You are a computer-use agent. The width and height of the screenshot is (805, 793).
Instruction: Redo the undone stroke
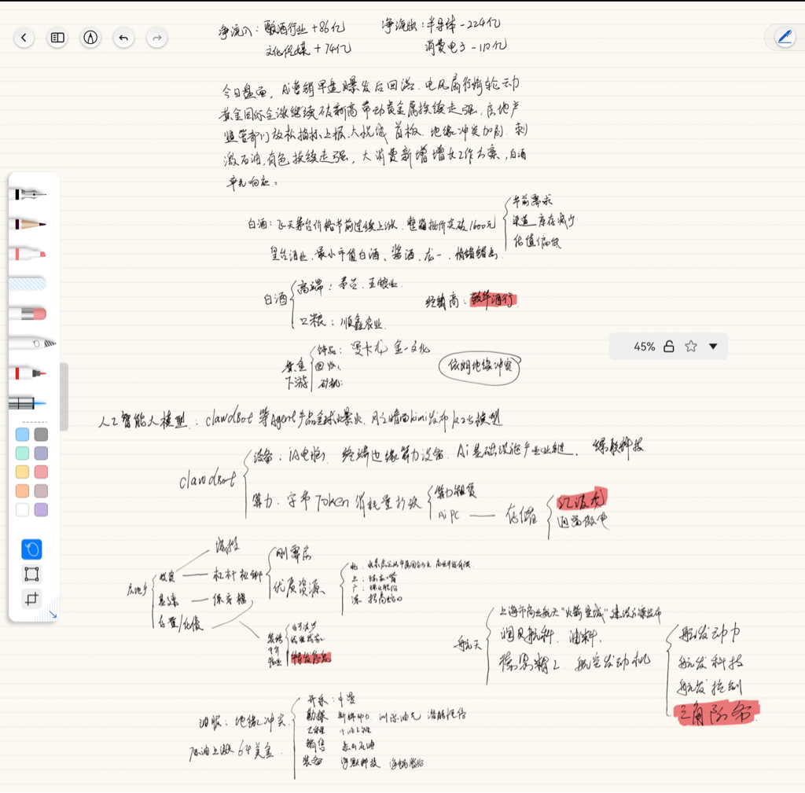point(157,38)
